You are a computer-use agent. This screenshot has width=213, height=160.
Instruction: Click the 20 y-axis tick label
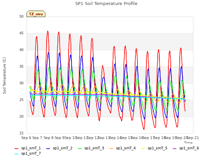pos(21,116)
